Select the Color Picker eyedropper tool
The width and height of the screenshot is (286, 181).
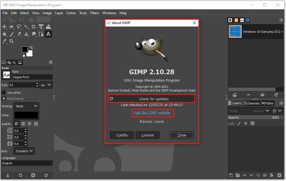tap(4, 41)
